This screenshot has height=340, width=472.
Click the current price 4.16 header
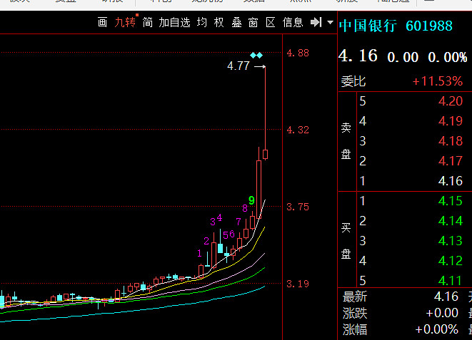[x=358, y=56]
